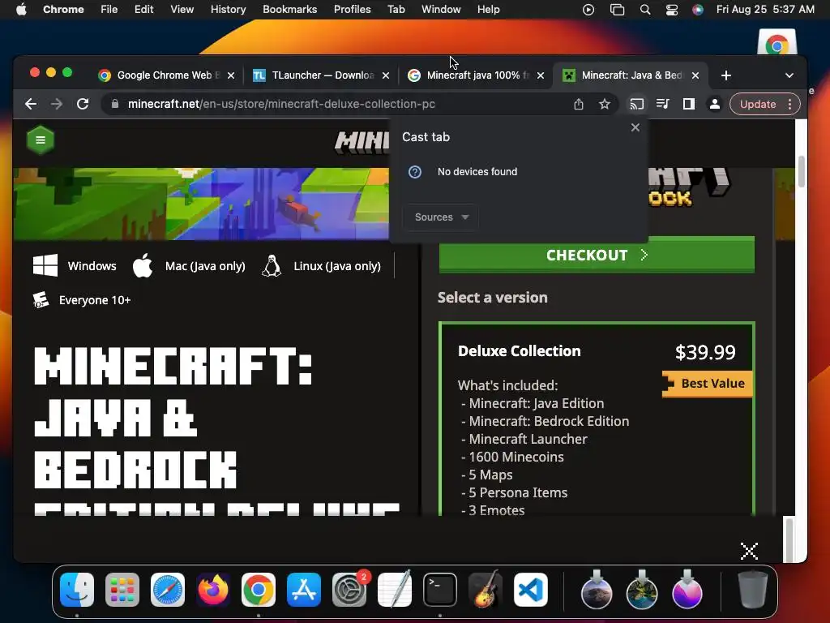This screenshot has width=830, height=623.
Task: Open the Trash in the Dock
Action: coord(752,590)
